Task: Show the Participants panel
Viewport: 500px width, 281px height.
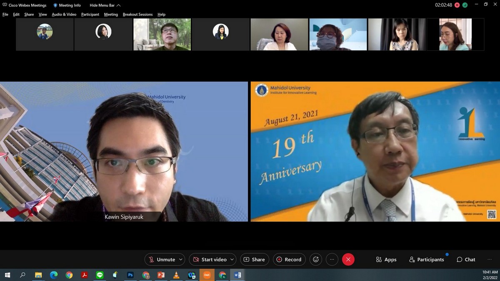Action: (426, 259)
